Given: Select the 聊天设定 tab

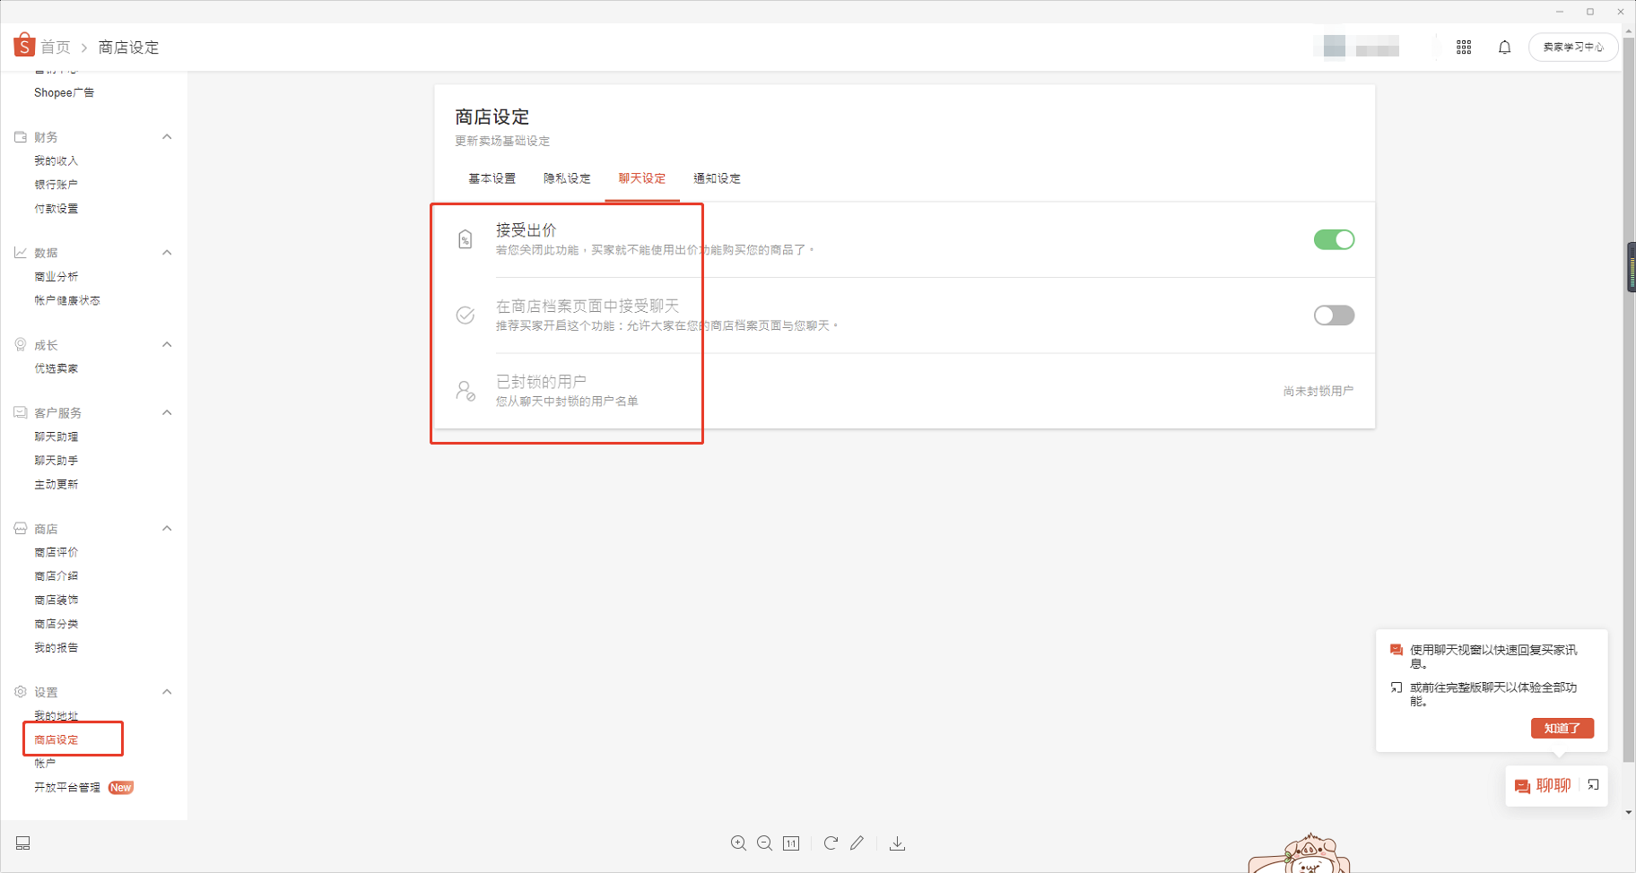Looking at the screenshot, I should tap(642, 178).
